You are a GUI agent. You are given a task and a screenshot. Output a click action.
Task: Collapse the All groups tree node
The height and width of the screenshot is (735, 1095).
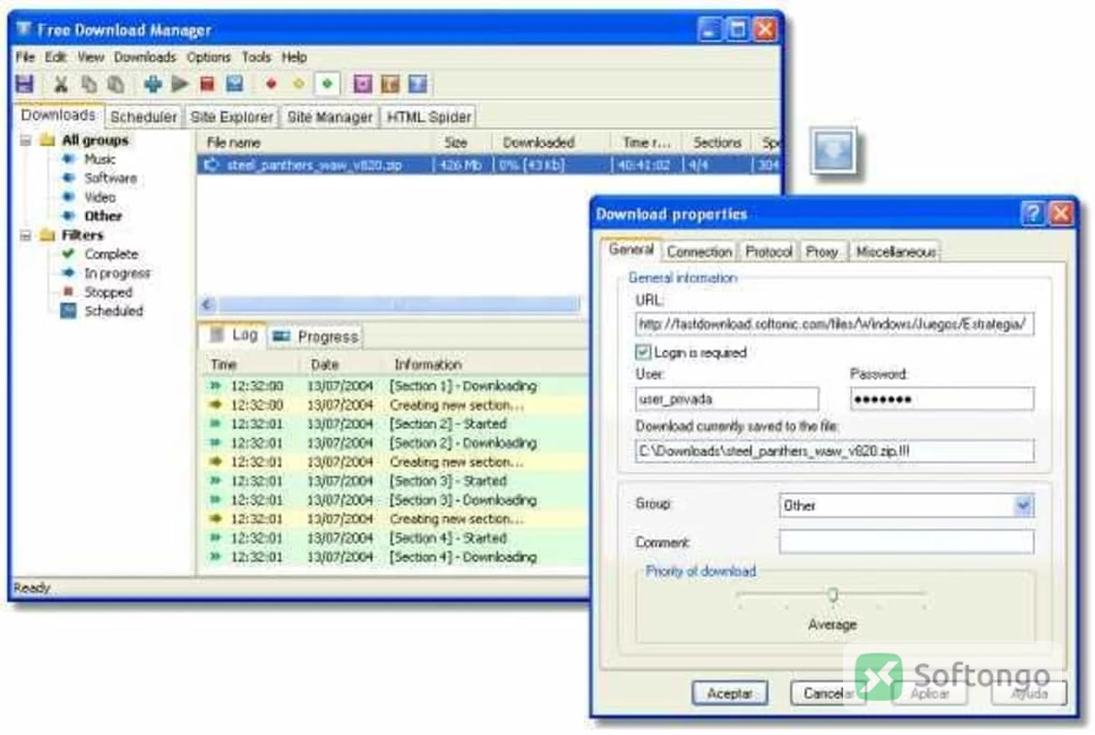[x=26, y=140]
